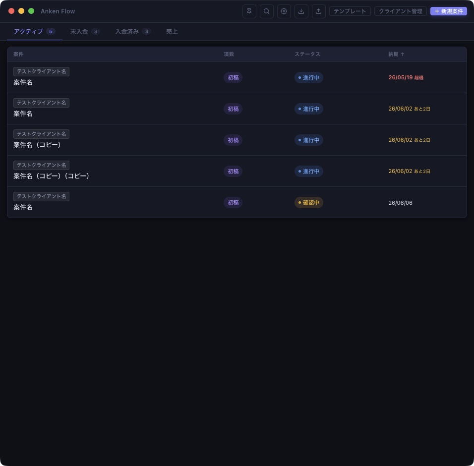Open 進行中 status in 案件名（コピー）（コピー） row
Viewport: 474px width, 466px height.
coord(308,172)
